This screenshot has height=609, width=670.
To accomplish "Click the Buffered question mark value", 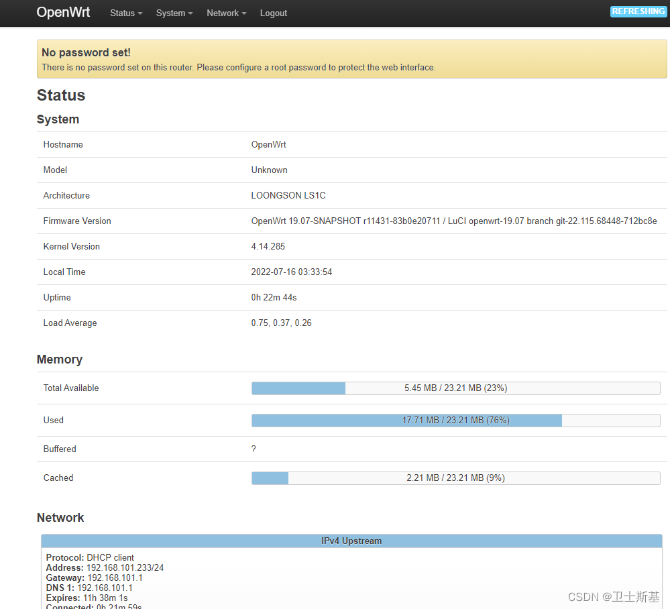I will [254, 449].
